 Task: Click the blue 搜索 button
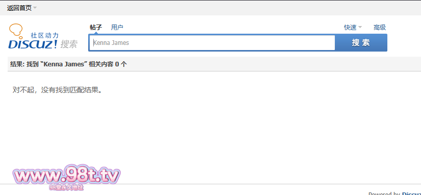click(361, 42)
